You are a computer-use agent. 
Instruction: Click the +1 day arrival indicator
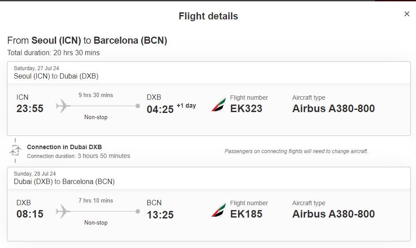(186, 105)
